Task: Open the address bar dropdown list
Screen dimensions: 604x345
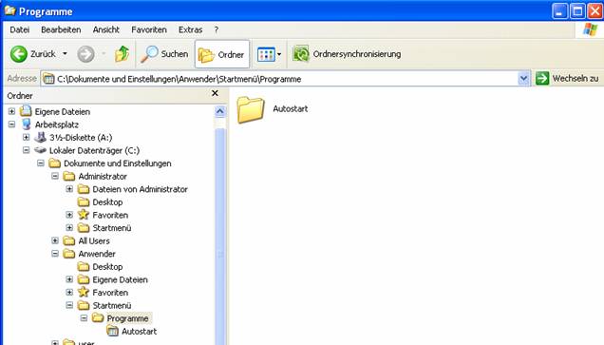Action: pyautogui.click(x=523, y=79)
